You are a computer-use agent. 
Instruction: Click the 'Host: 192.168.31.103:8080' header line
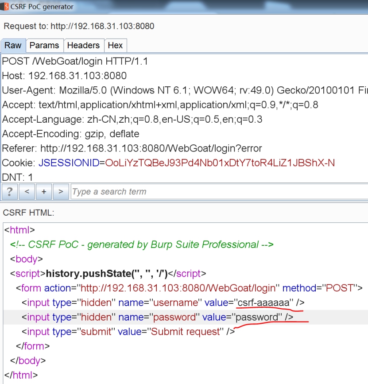(x=64, y=76)
